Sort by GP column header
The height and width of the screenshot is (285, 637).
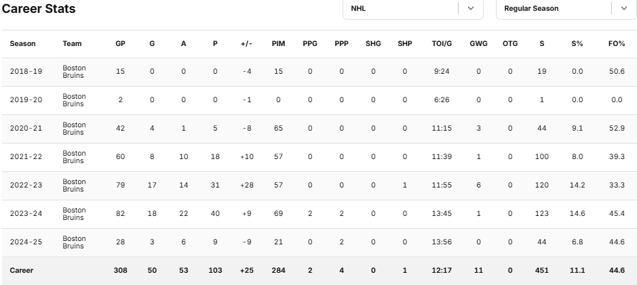pos(120,44)
